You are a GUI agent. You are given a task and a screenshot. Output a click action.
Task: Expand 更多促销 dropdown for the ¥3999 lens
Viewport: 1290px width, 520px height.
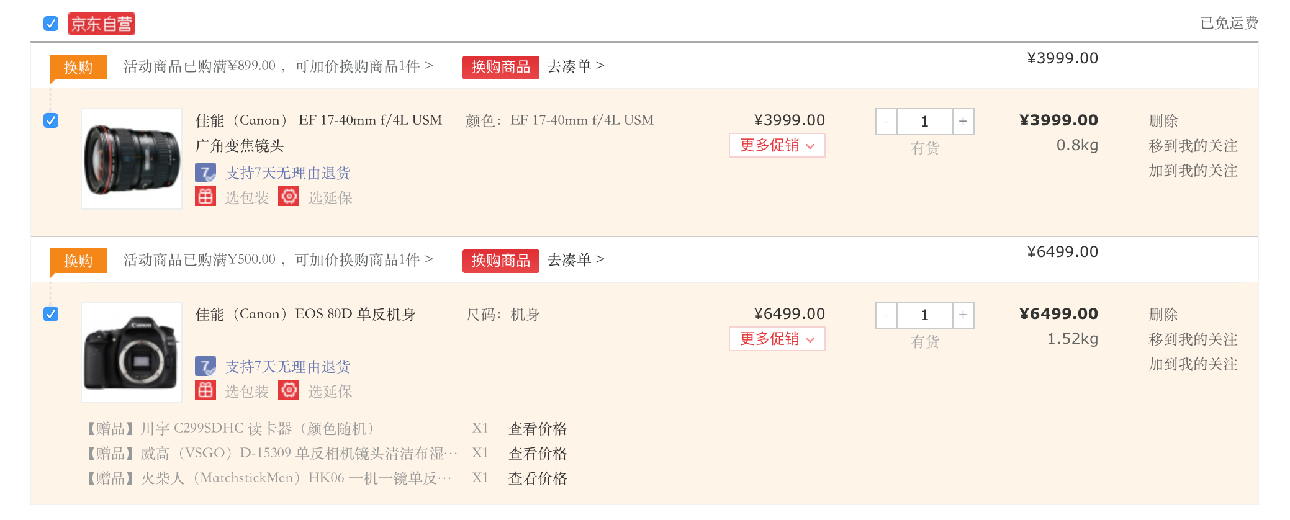pos(777,145)
